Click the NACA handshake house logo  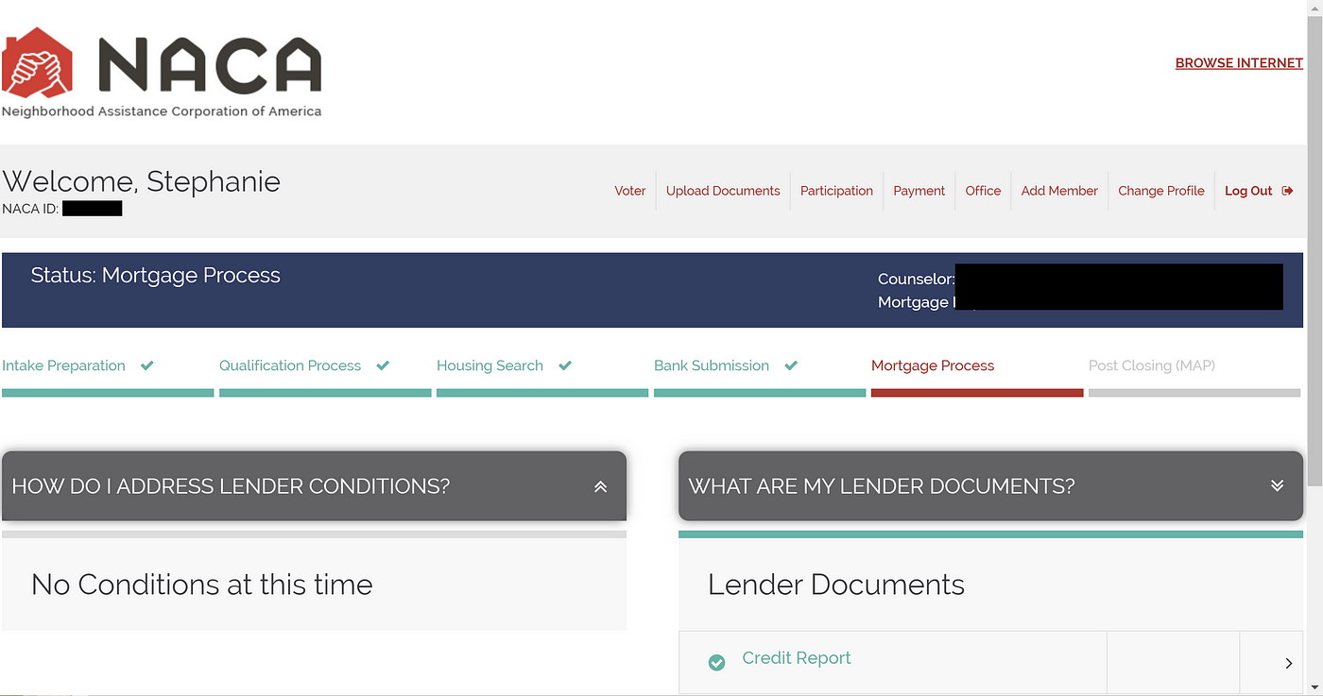coord(37,62)
